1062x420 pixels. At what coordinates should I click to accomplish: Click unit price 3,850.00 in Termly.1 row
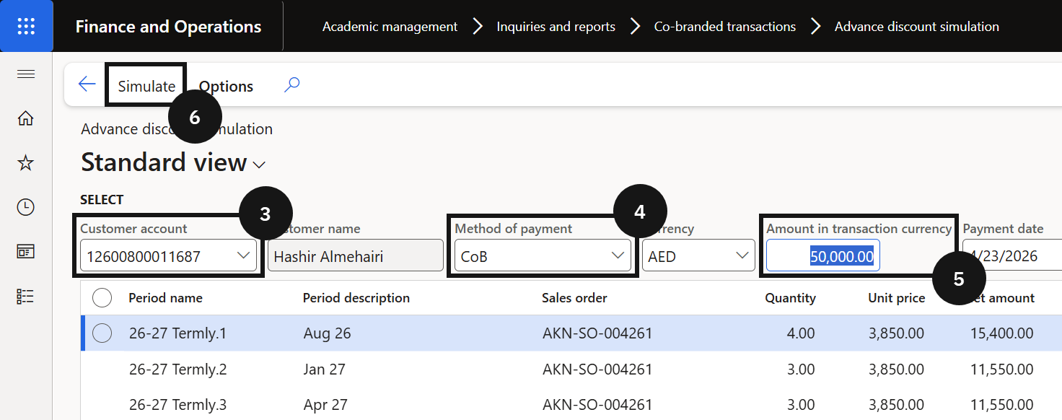pyautogui.click(x=896, y=333)
